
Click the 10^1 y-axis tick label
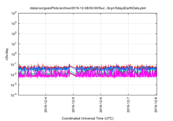click(x=14, y=44)
